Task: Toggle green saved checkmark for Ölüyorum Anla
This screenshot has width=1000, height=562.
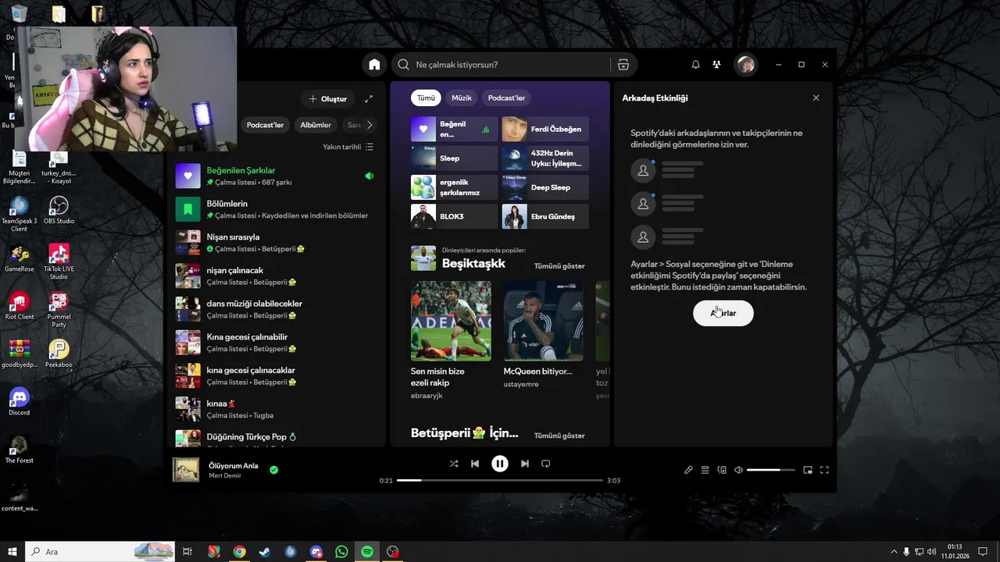Action: tap(274, 470)
